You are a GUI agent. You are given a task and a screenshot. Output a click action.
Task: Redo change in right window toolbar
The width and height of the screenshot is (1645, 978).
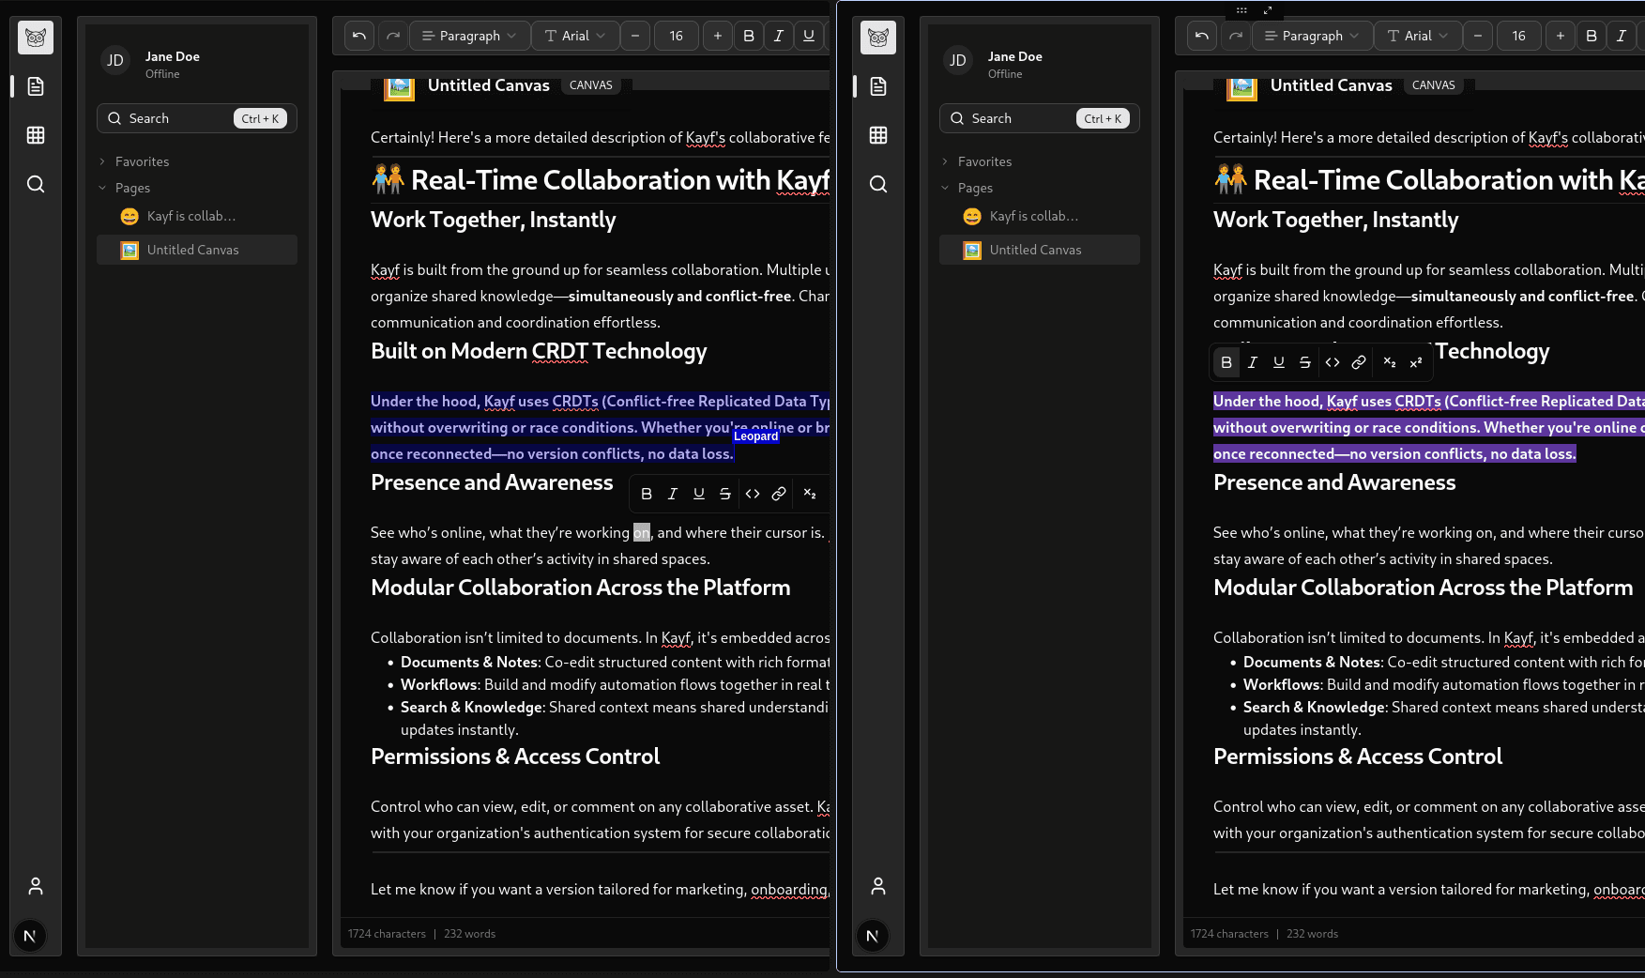click(1236, 36)
